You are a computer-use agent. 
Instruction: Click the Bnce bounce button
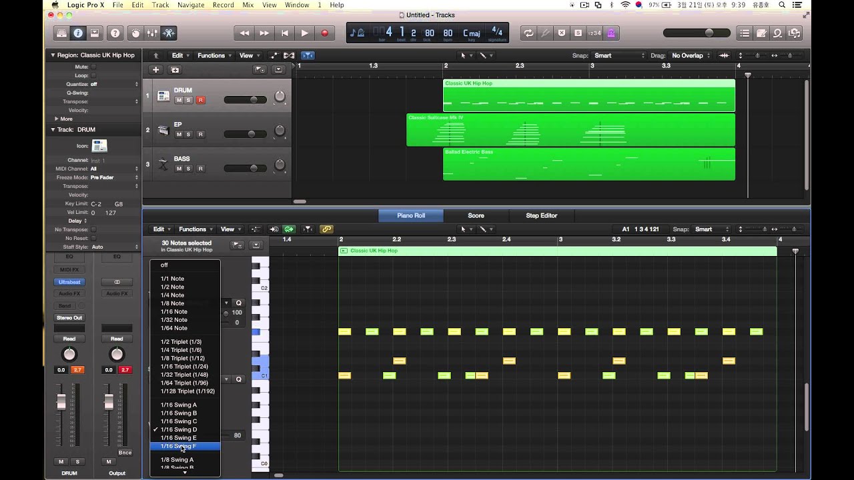125,453
